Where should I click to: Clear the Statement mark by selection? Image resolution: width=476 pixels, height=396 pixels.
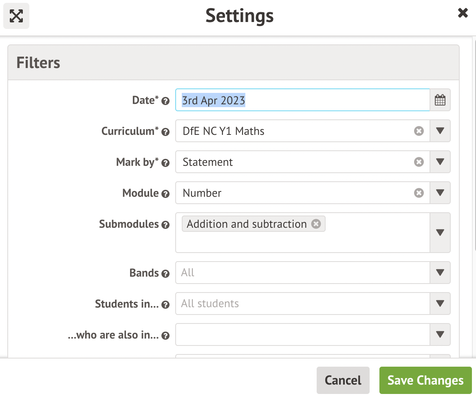(419, 162)
